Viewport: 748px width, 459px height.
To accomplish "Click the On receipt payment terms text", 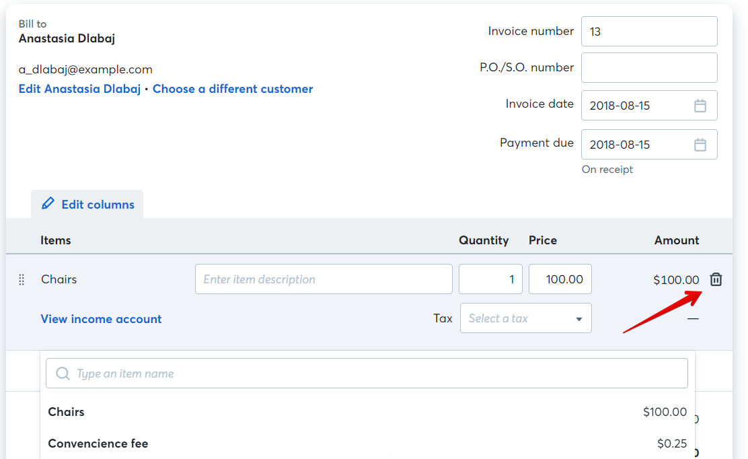I will point(607,169).
